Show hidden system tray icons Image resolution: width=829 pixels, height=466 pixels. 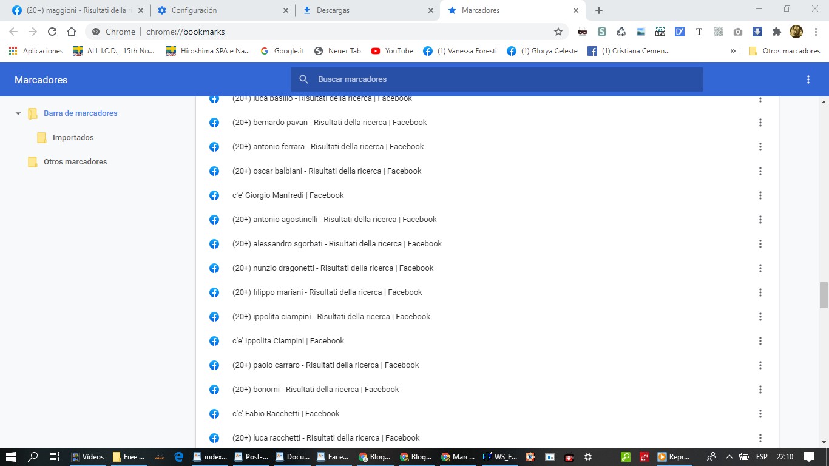click(729, 457)
